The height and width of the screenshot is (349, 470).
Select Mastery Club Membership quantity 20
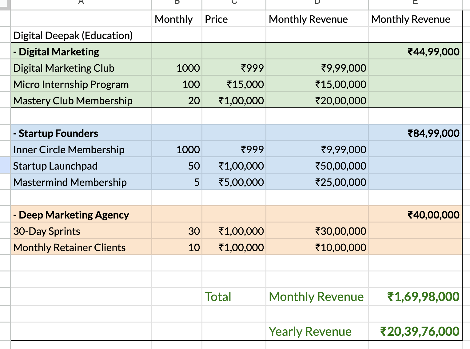click(x=177, y=100)
